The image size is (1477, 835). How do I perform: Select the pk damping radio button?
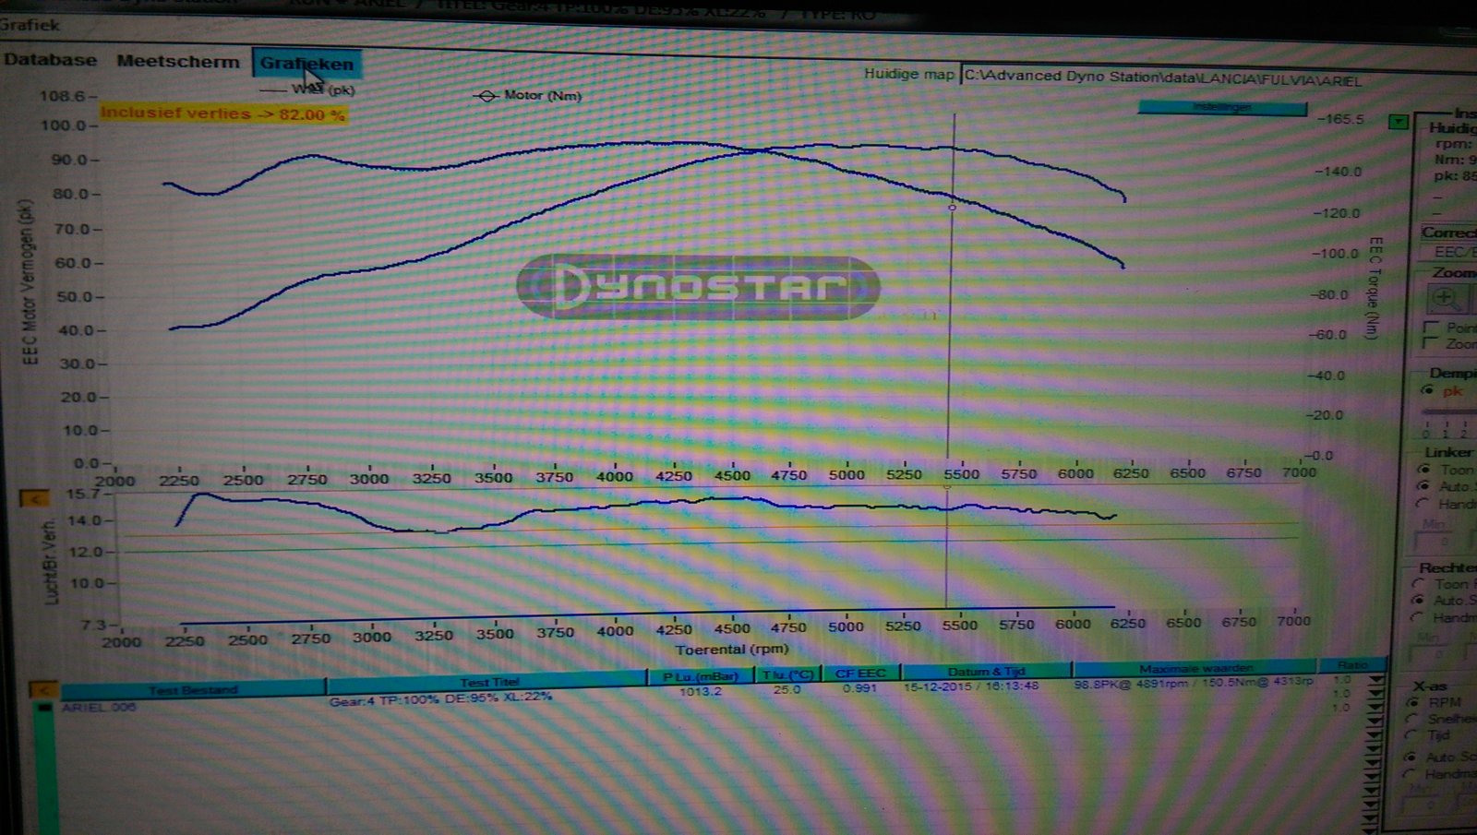tap(1429, 390)
